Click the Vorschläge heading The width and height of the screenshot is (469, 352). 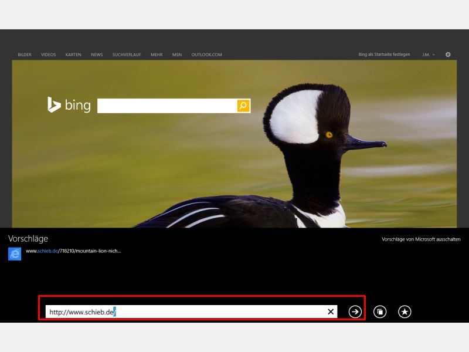(28, 239)
